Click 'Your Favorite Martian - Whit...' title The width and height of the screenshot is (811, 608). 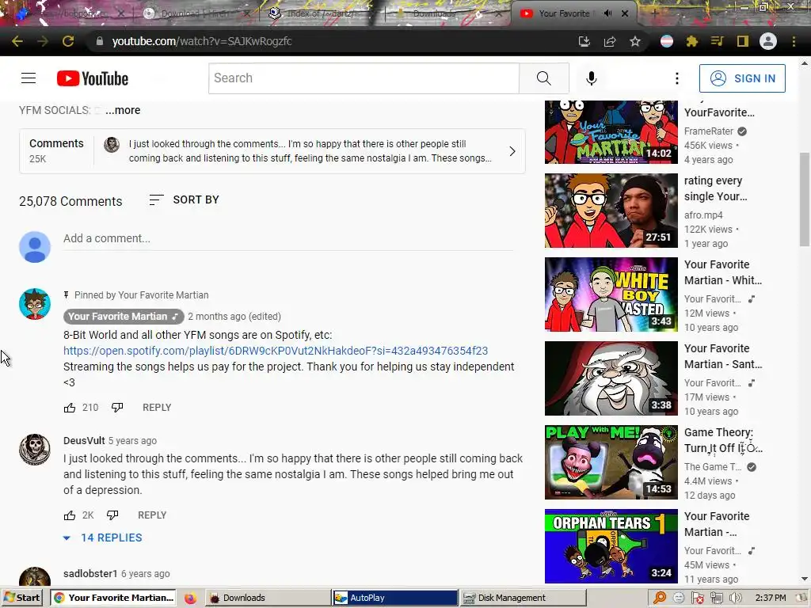[722, 272]
